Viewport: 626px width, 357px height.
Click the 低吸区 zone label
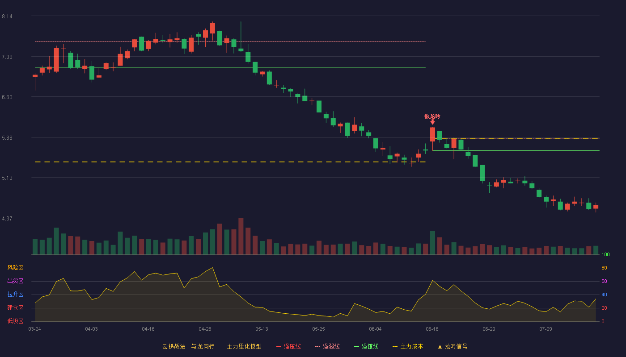15,321
